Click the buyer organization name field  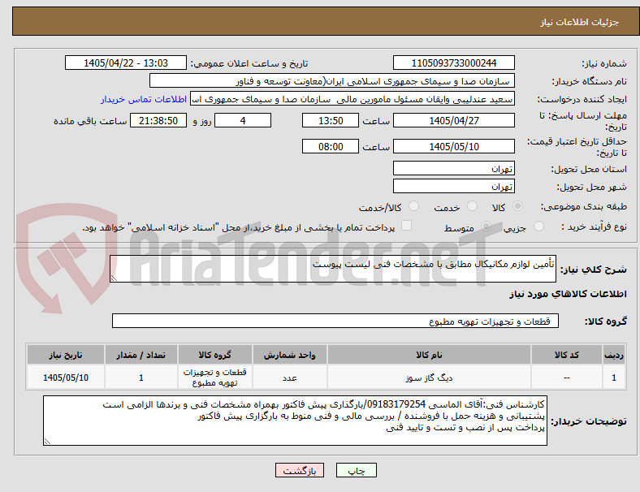click(x=332, y=80)
